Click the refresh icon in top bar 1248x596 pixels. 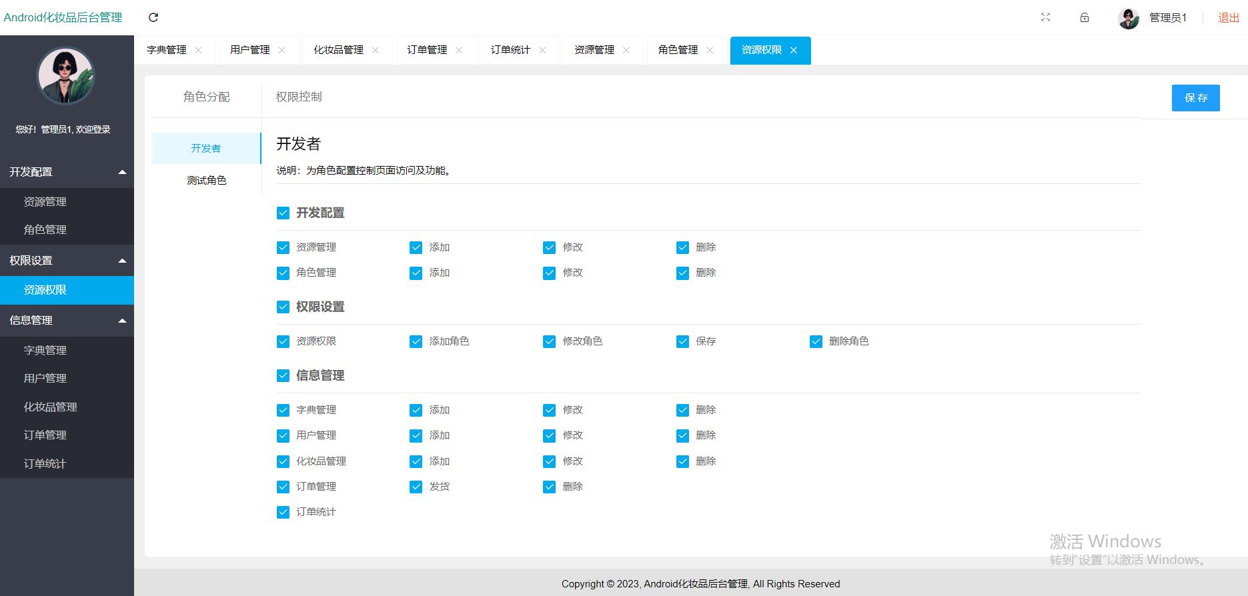click(153, 17)
